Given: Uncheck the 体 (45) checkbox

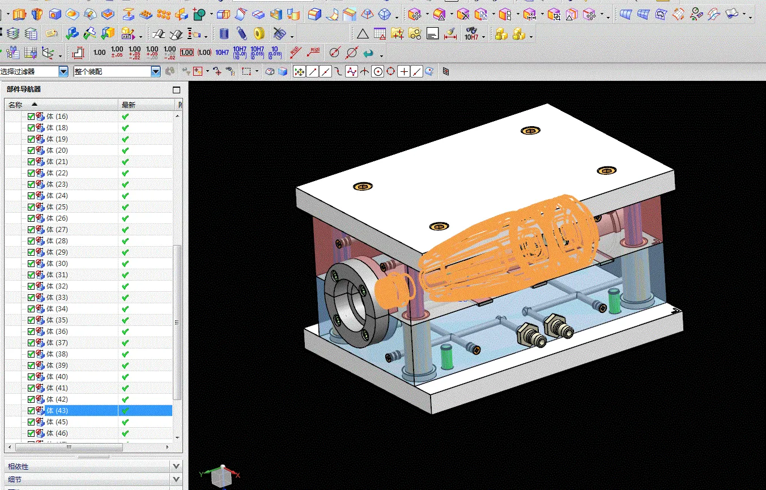Looking at the screenshot, I should pos(31,422).
